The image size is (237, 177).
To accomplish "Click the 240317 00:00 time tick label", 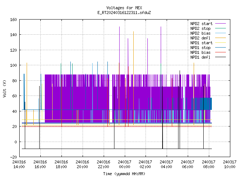I will click(x=124, y=164).
